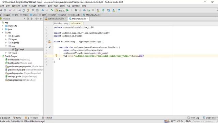
Task: Open the Messages tool window
Action: (x=32, y=118)
